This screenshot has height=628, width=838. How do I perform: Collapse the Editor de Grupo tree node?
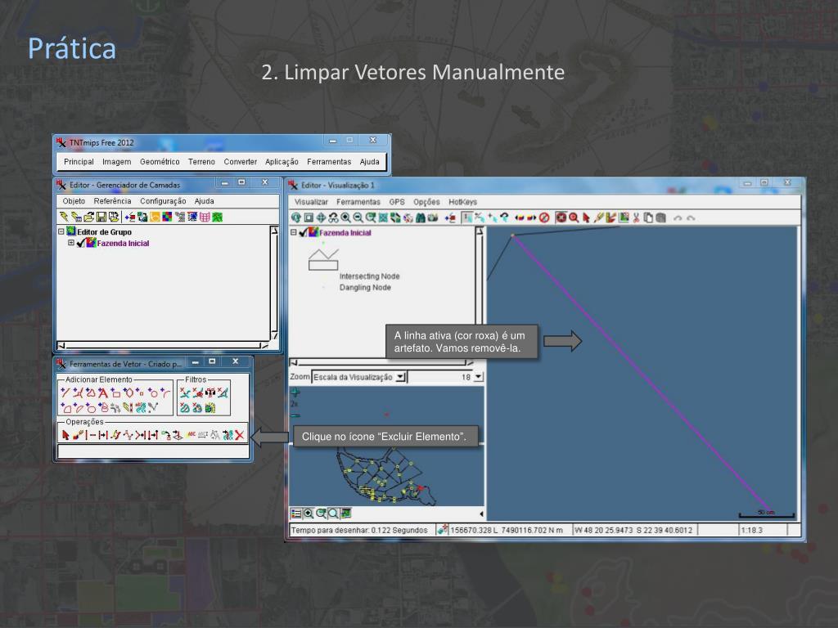coord(61,232)
